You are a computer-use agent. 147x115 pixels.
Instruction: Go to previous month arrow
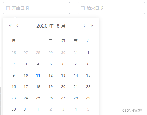[x=17, y=26]
